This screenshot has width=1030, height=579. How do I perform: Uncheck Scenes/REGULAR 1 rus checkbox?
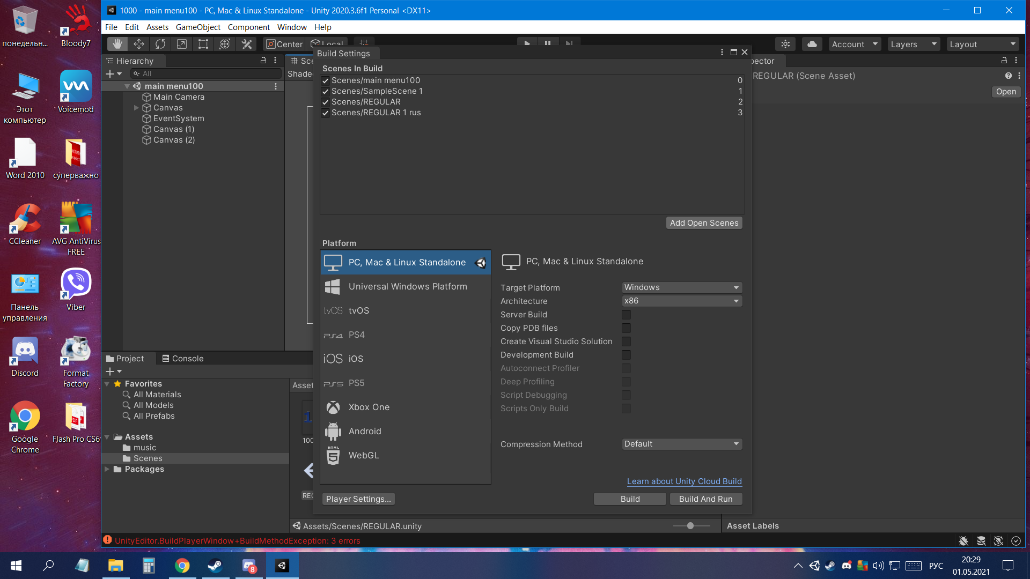click(x=325, y=113)
